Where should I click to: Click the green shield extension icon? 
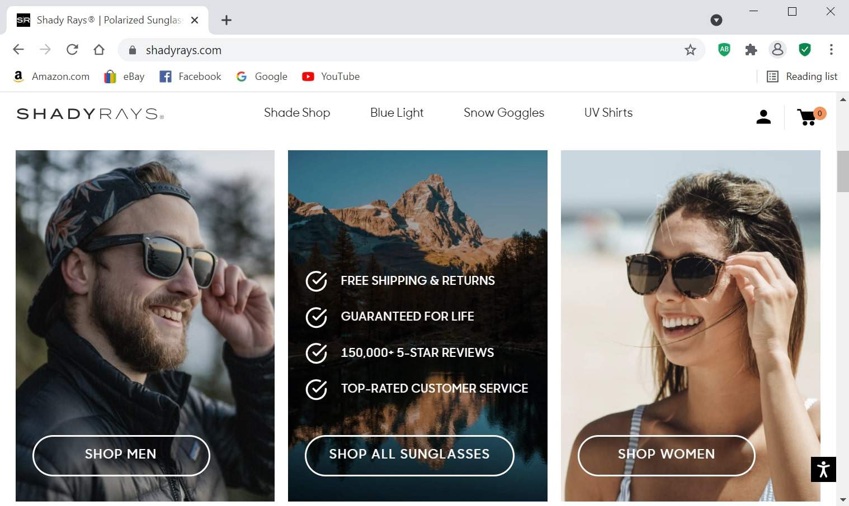[804, 50]
